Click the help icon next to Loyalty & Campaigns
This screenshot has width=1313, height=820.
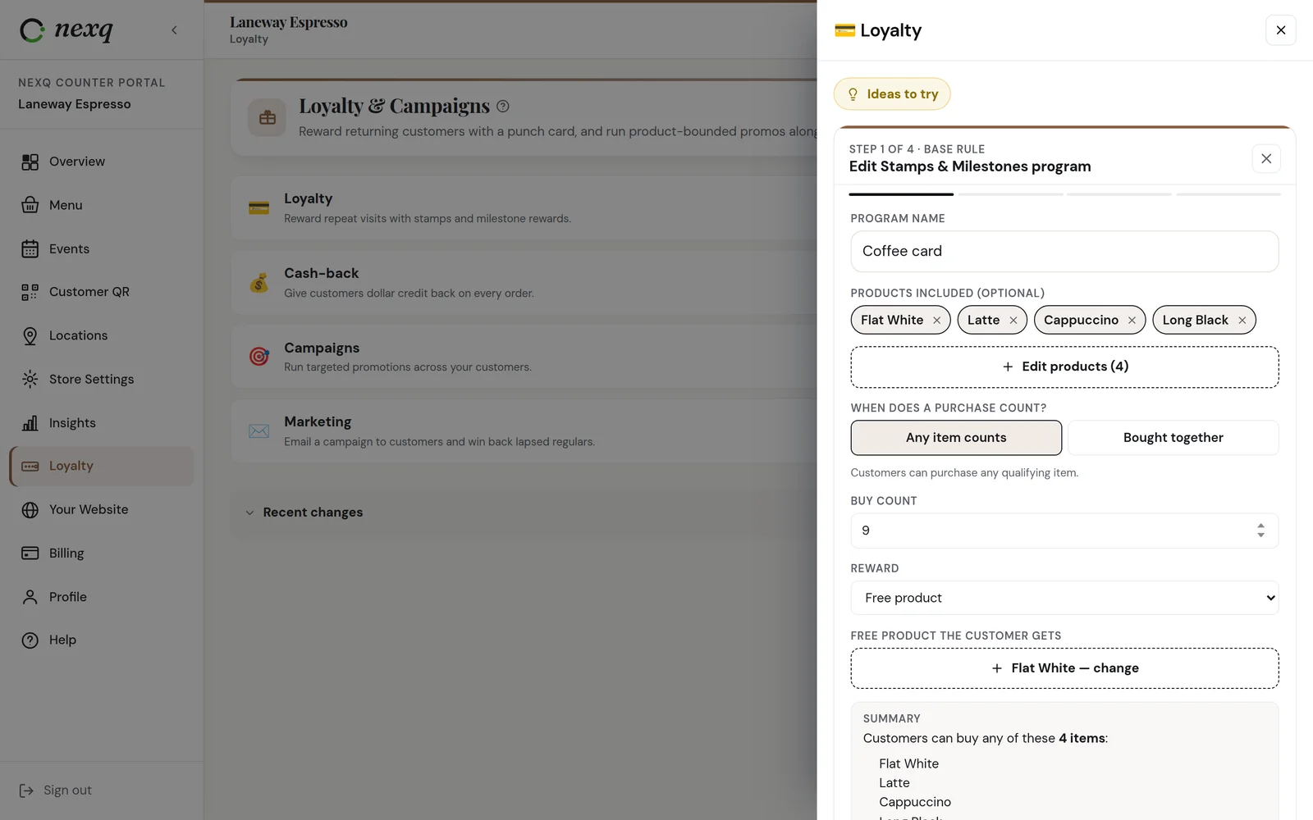503,107
